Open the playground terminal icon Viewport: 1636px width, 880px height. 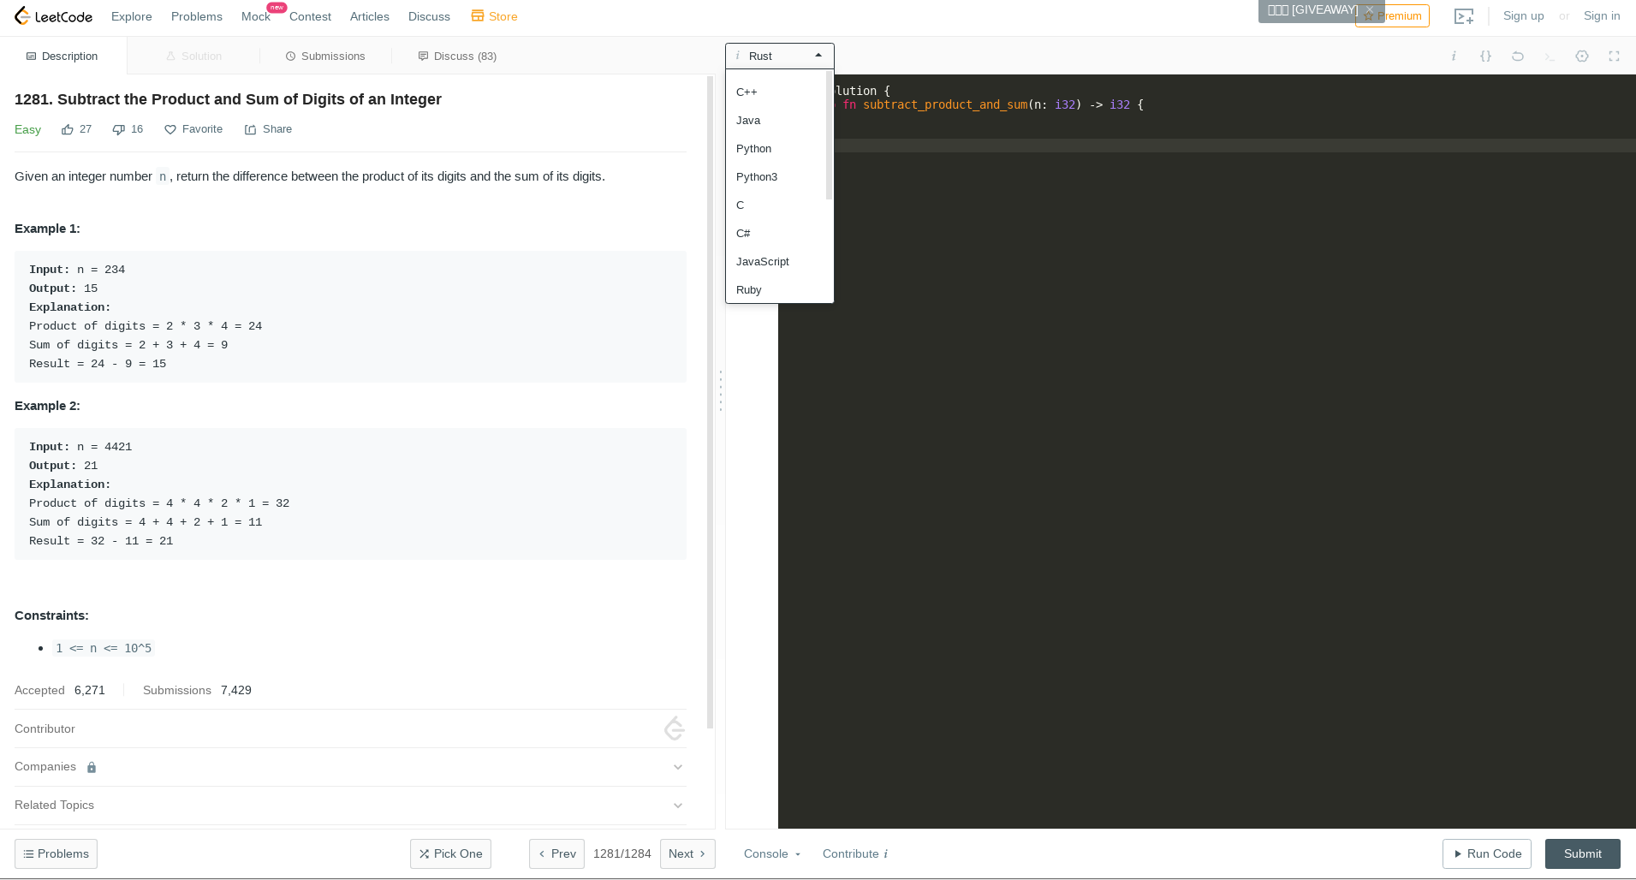pos(1464,16)
